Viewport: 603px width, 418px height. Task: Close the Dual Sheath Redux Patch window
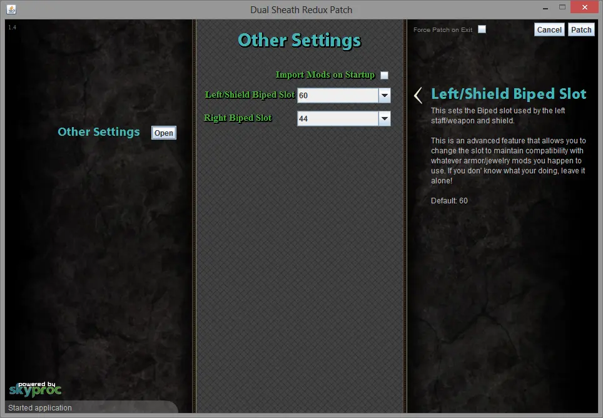(x=585, y=8)
